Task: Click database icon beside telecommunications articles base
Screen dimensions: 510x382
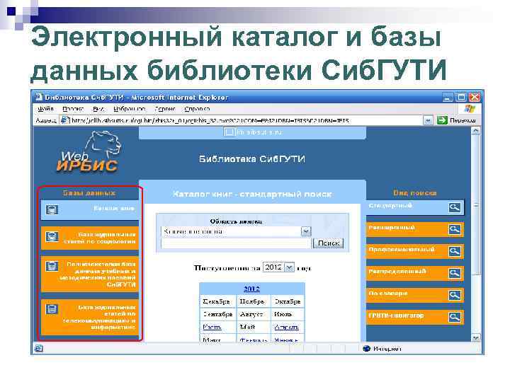Action: pos(52,309)
